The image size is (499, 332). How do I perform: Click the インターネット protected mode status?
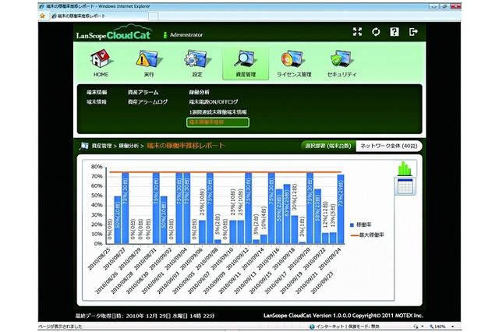coord(345,327)
